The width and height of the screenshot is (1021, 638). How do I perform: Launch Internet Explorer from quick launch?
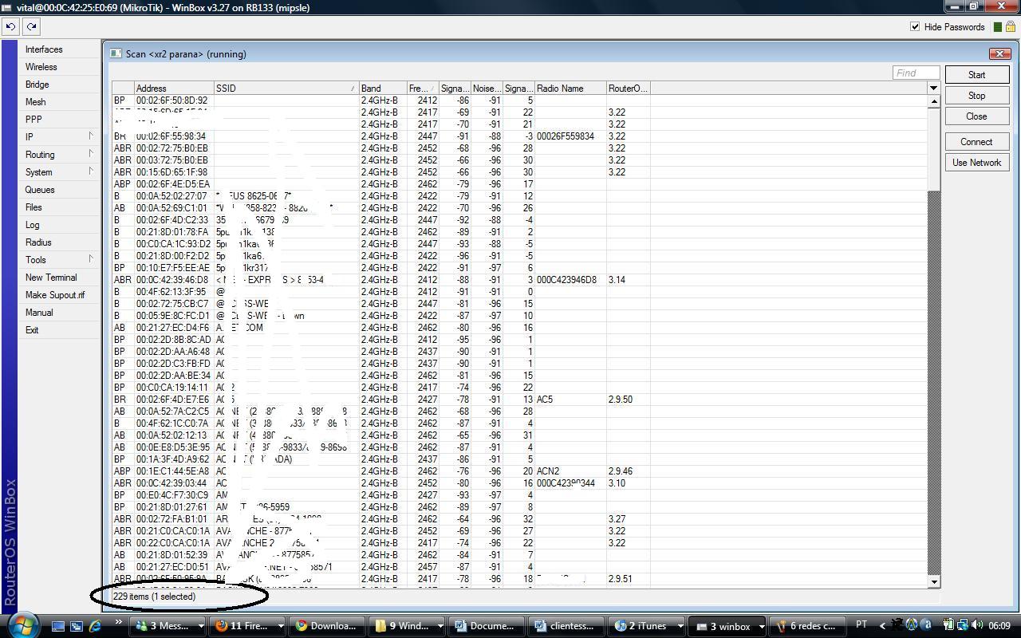coord(95,626)
